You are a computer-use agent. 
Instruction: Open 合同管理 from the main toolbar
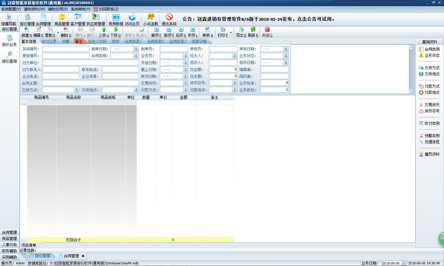click(43, 19)
